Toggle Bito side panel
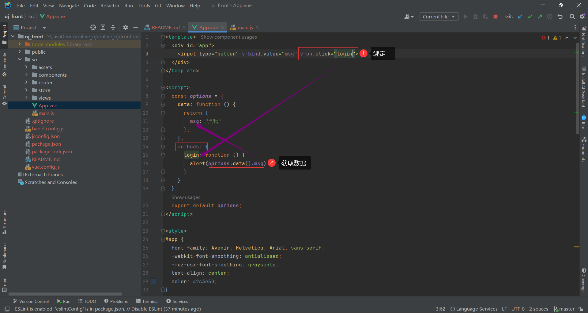The width and height of the screenshot is (588, 313). 584,122
